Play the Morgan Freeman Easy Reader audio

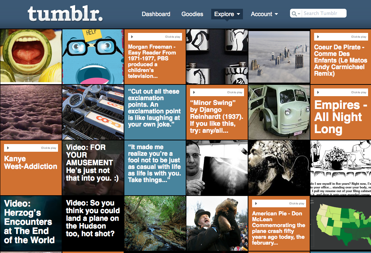pyautogui.click(x=132, y=37)
